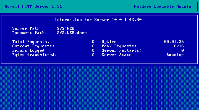Click the 'NetWare Loadable Module' header text
Viewport: 199px width, 110px height.
click(163, 6)
